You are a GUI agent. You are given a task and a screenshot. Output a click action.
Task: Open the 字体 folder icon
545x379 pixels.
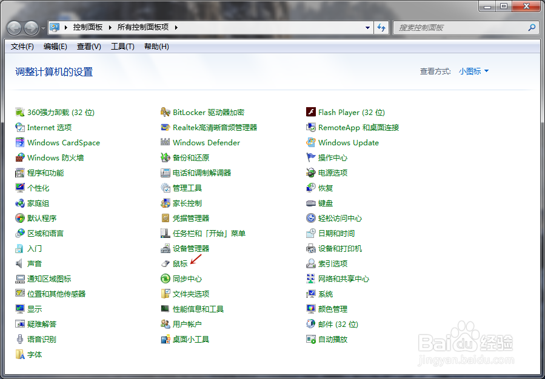[x=20, y=354]
